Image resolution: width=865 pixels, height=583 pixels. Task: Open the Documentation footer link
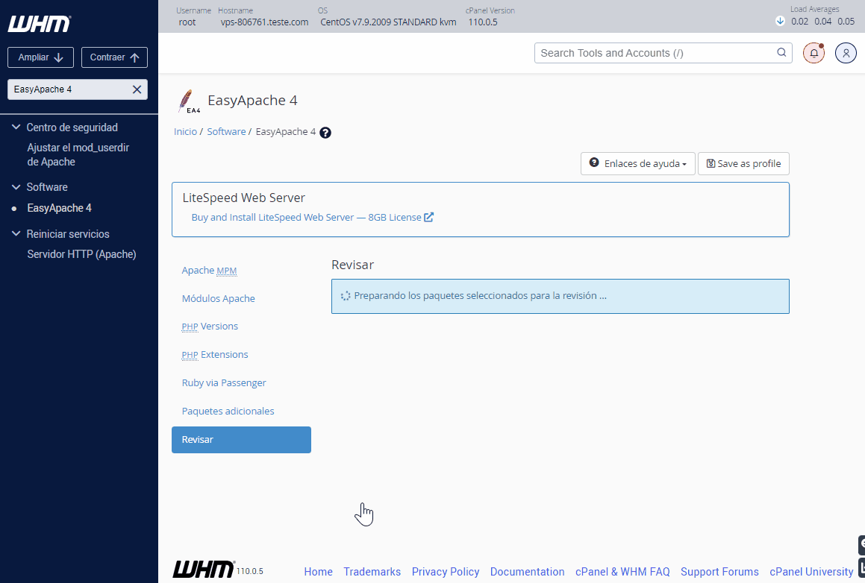[528, 572]
